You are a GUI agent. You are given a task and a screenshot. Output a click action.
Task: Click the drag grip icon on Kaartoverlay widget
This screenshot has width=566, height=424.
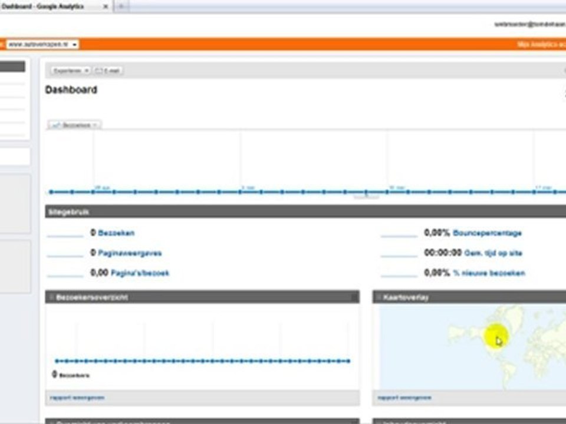point(379,297)
